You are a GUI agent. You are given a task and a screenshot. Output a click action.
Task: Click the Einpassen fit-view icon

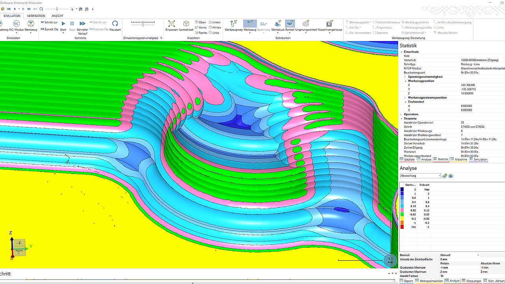[x=171, y=24]
